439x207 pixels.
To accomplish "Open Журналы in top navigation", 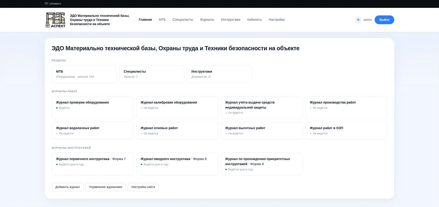I will click(x=207, y=19).
